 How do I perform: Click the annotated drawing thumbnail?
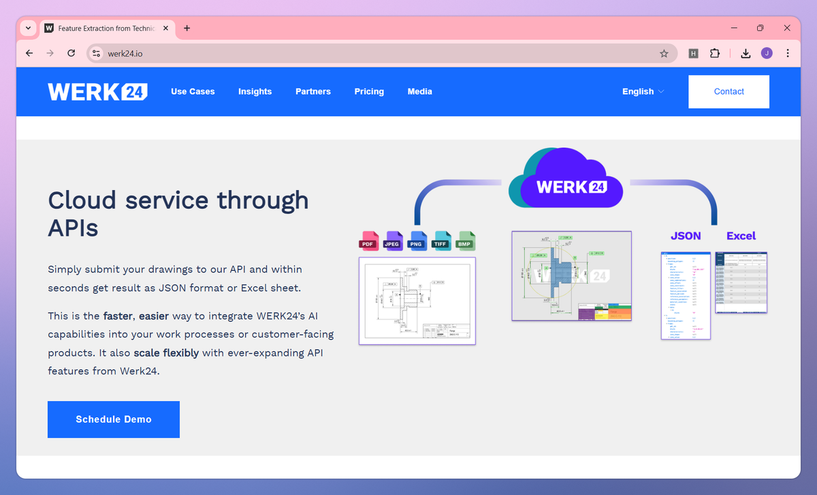572,276
